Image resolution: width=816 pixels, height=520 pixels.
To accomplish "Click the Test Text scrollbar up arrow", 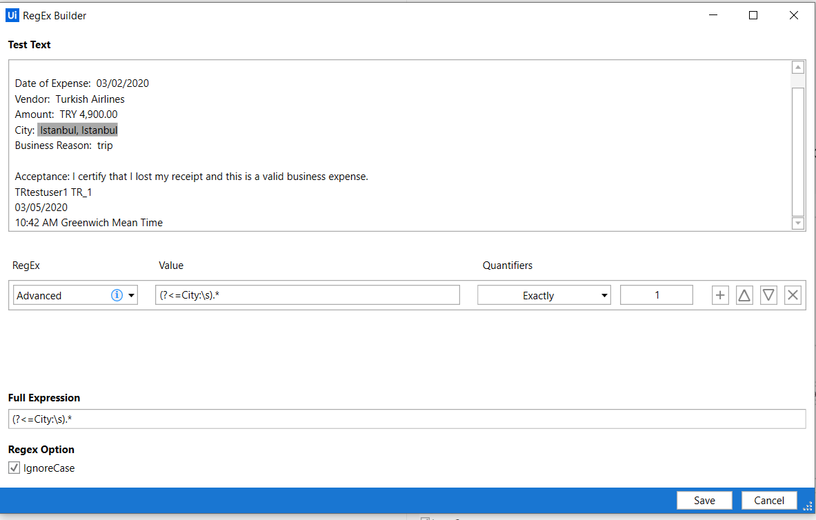I will [798, 67].
